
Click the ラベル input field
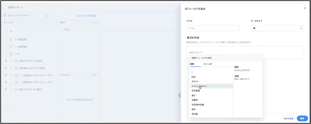tap(213, 28)
